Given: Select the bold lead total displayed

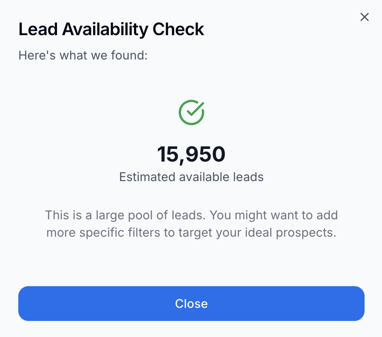Looking at the screenshot, I should [x=191, y=155].
